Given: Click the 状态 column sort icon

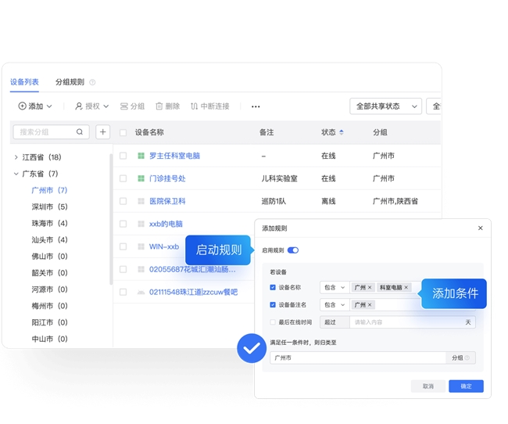Looking at the screenshot, I should pyautogui.click(x=342, y=132).
